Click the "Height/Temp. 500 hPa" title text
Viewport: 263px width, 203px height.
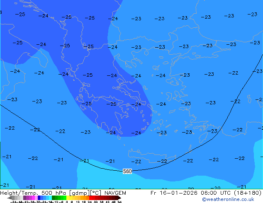[x=34, y=193]
